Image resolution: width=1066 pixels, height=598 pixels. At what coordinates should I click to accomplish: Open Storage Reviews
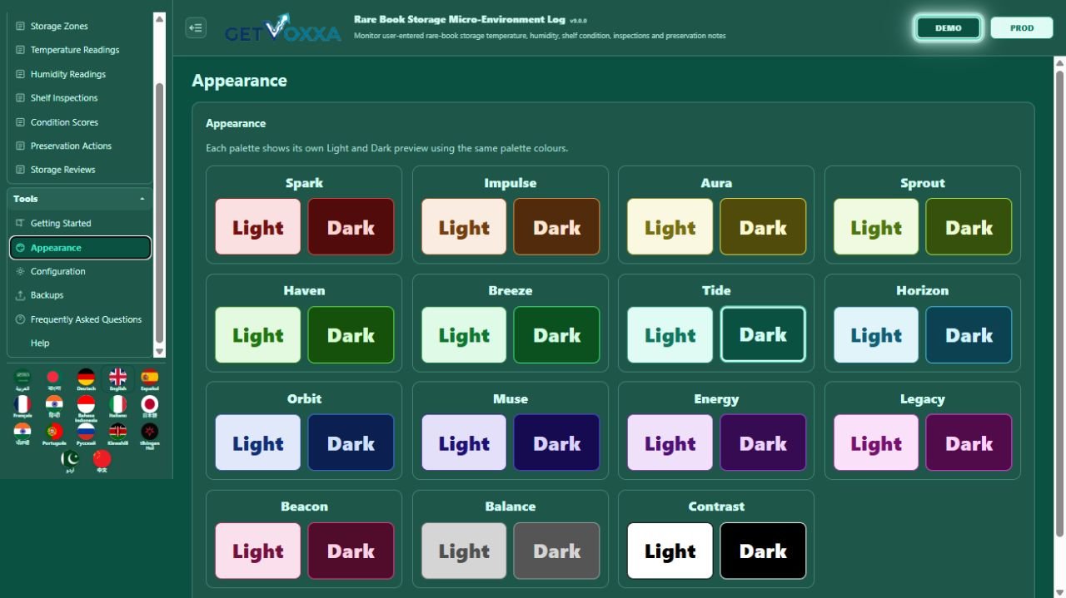point(80,170)
